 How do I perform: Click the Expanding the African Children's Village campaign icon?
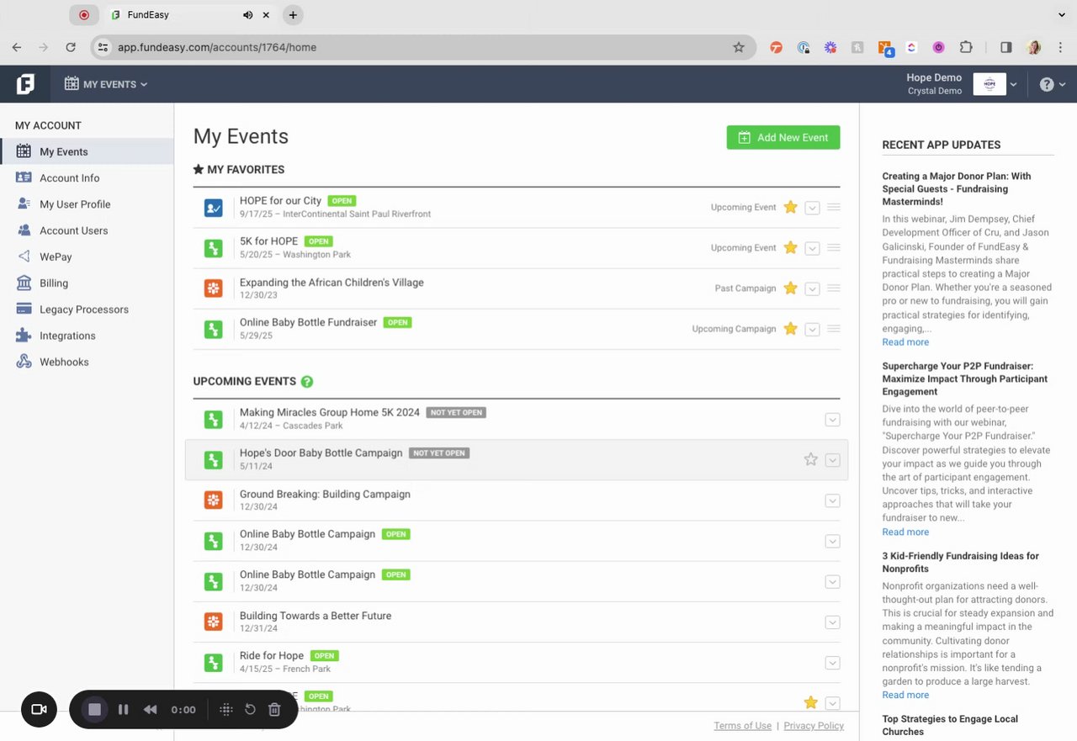pos(214,288)
